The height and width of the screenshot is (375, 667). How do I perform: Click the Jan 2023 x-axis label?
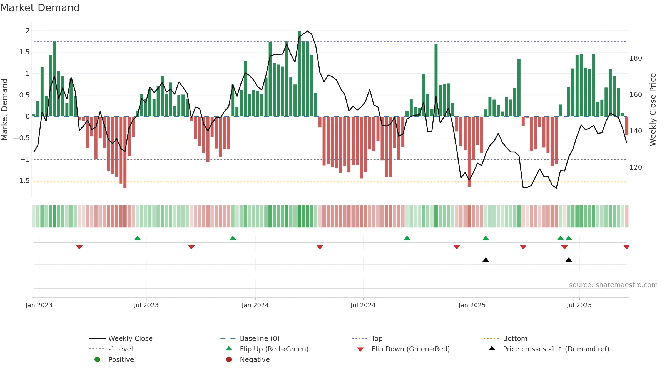coord(39,305)
